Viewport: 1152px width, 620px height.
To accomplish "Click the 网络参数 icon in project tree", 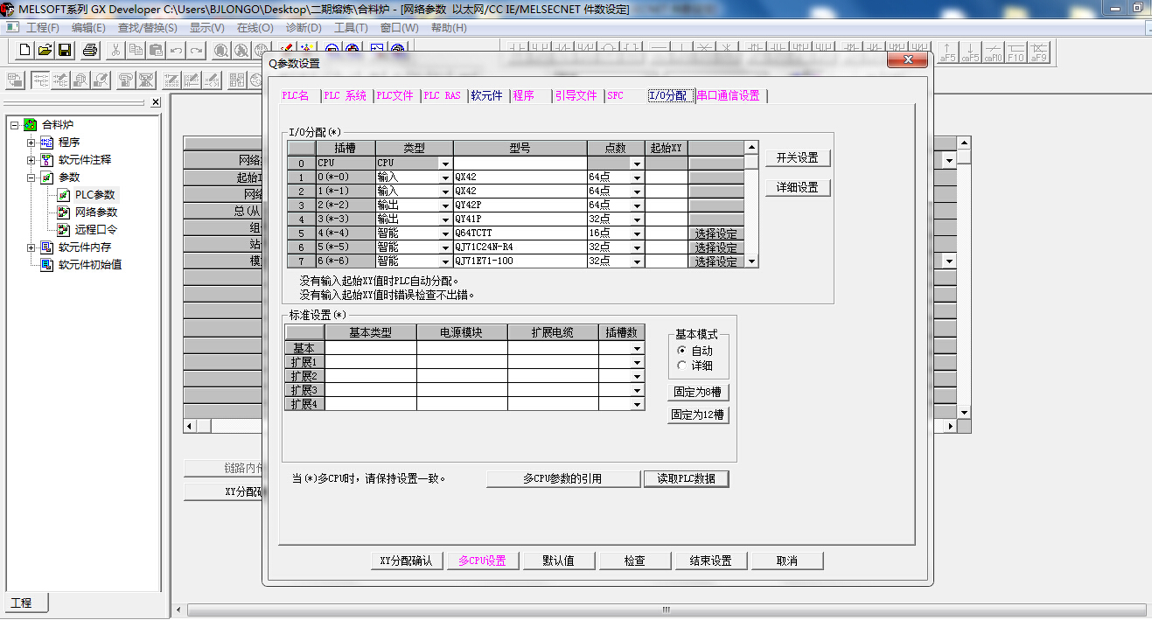I will pos(64,212).
